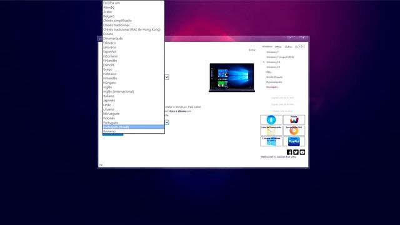The image size is (400, 225).
Task: Choose Chinês simplificado option
Action: 133,21
